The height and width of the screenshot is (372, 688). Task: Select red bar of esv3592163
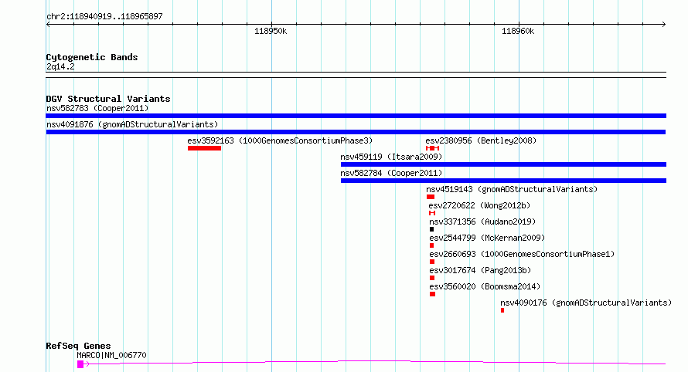(205, 148)
